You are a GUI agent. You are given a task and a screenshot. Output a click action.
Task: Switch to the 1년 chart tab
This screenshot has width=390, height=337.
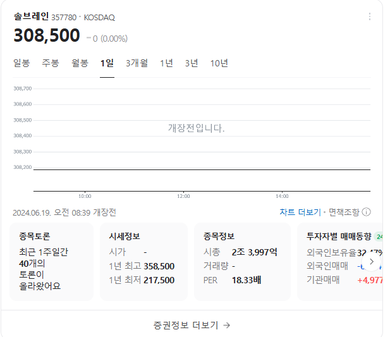166,63
